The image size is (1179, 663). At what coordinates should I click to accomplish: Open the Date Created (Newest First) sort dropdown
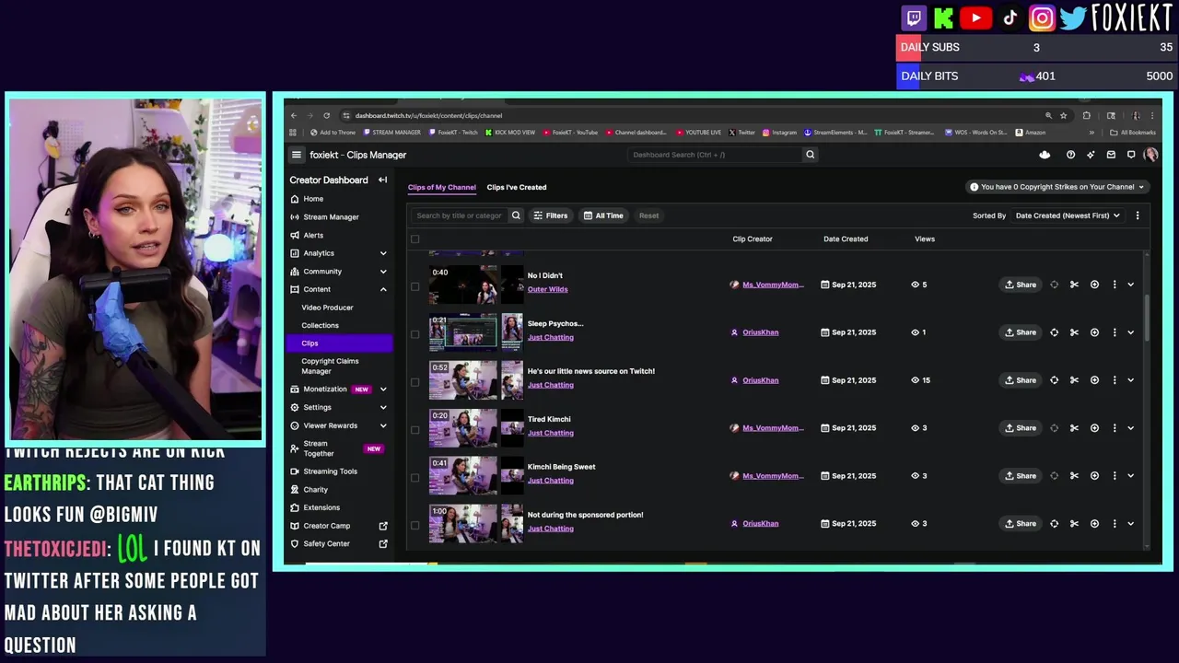[x=1068, y=215]
